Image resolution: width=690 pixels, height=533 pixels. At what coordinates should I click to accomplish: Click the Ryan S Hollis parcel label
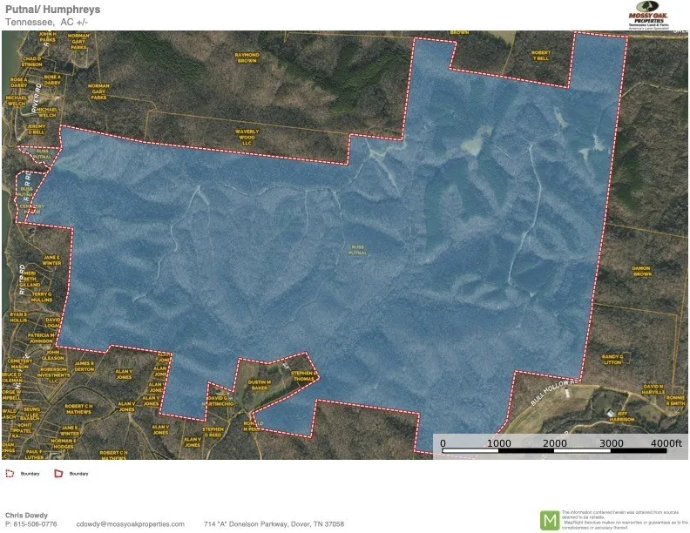coord(18,318)
